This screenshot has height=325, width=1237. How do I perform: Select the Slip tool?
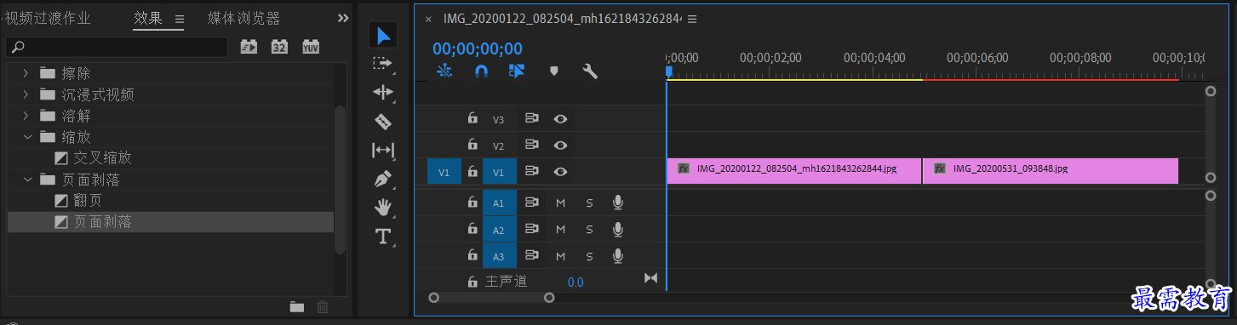tap(383, 151)
